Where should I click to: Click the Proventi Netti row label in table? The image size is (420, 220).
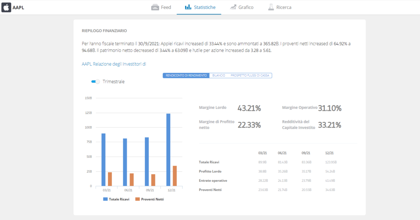[210, 190]
